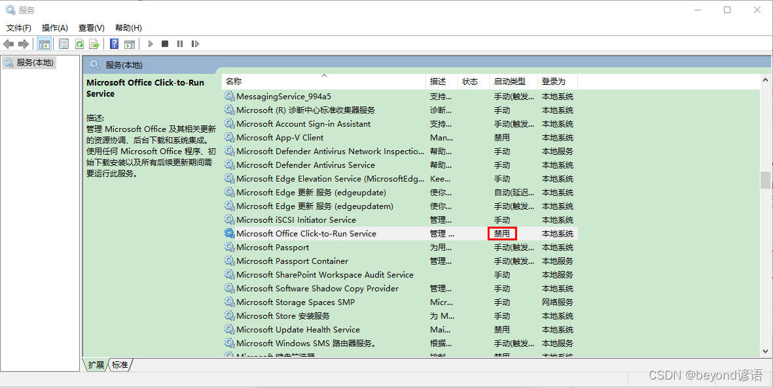
Task: Click the Microsoft iSCSI Initiator Service gear icon
Action: point(229,220)
